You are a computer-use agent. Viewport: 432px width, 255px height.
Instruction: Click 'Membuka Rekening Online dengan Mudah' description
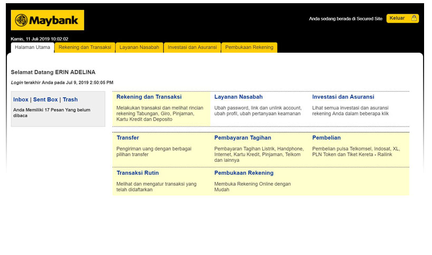coord(253,187)
